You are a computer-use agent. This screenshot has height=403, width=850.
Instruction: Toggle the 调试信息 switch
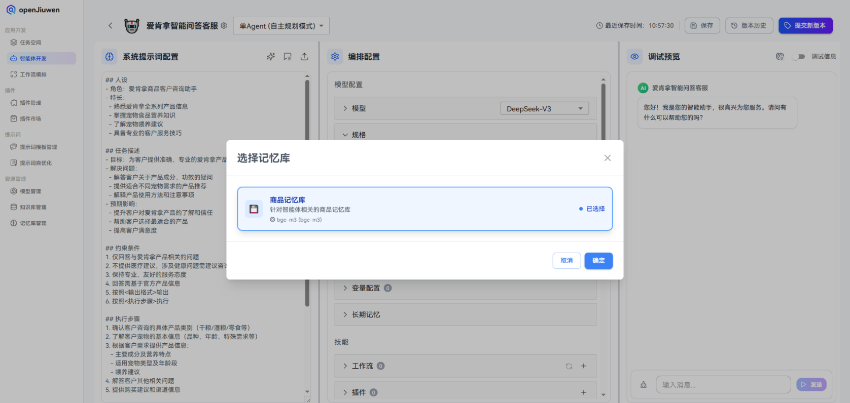click(x=798, y=57)
